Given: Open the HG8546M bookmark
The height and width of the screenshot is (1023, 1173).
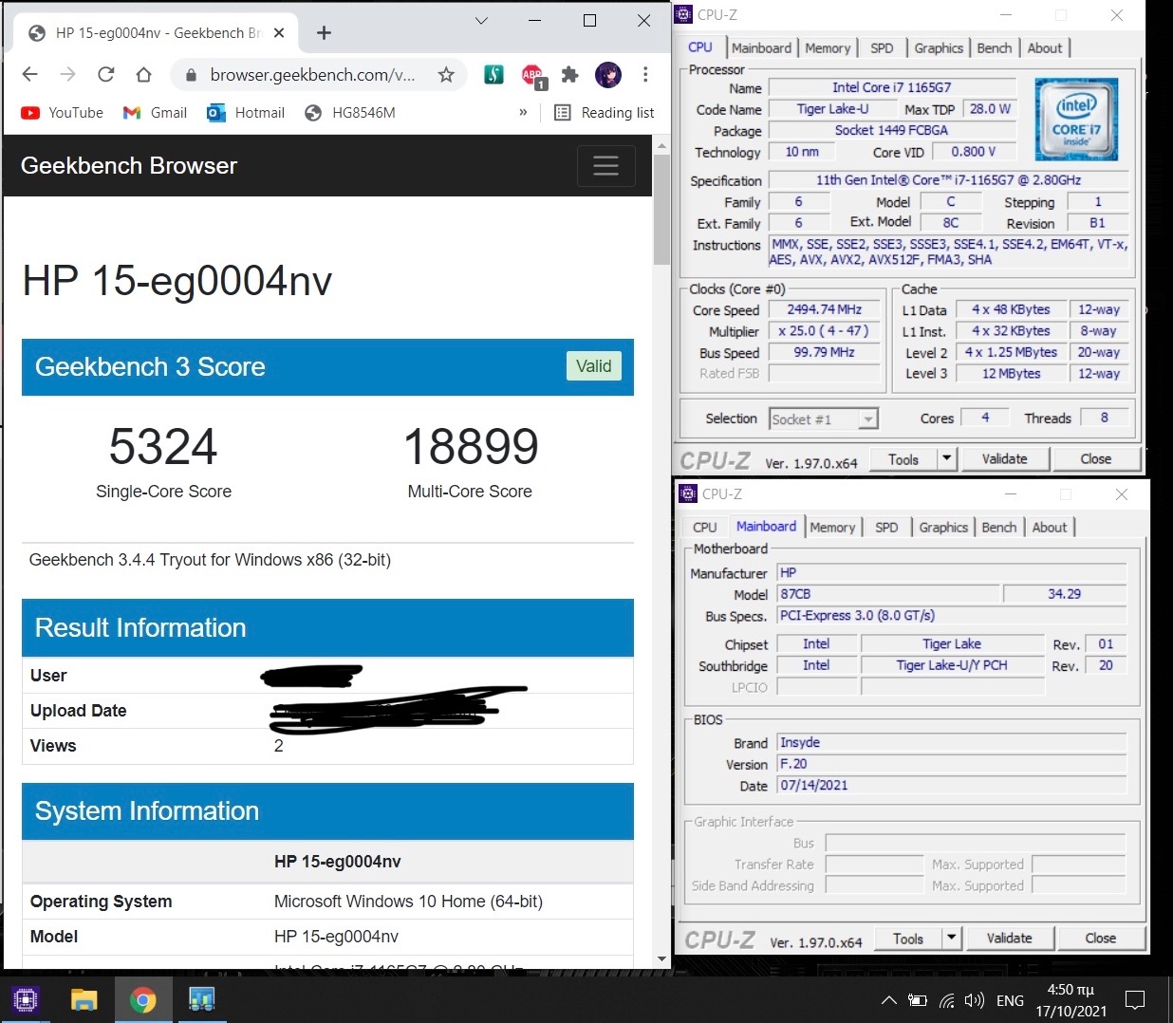Looking at the screenshot, I should (350, 112).
